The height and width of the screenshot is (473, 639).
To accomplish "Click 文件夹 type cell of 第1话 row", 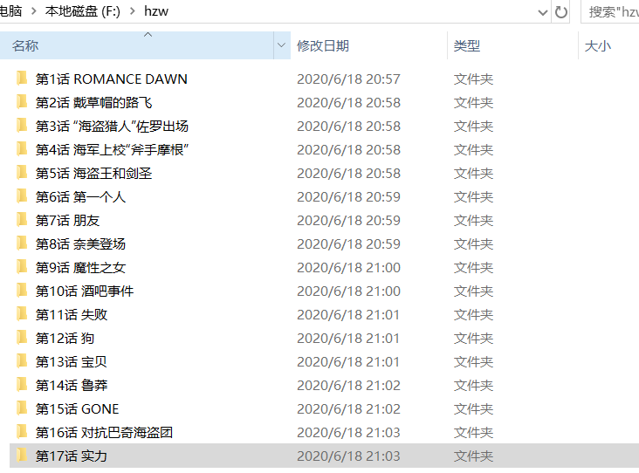I will coord(473,79).
